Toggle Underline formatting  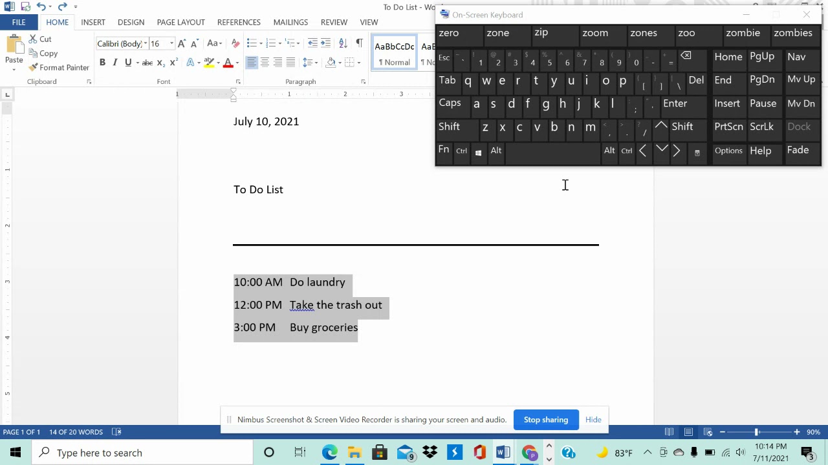[128, 63]
